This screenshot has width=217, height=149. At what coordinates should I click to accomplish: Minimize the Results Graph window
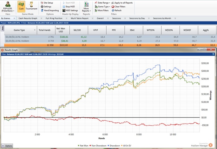pos(200,49)
